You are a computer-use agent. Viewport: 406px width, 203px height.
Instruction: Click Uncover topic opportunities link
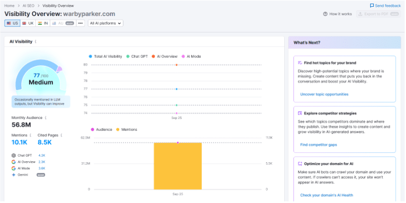pos(324,95)
